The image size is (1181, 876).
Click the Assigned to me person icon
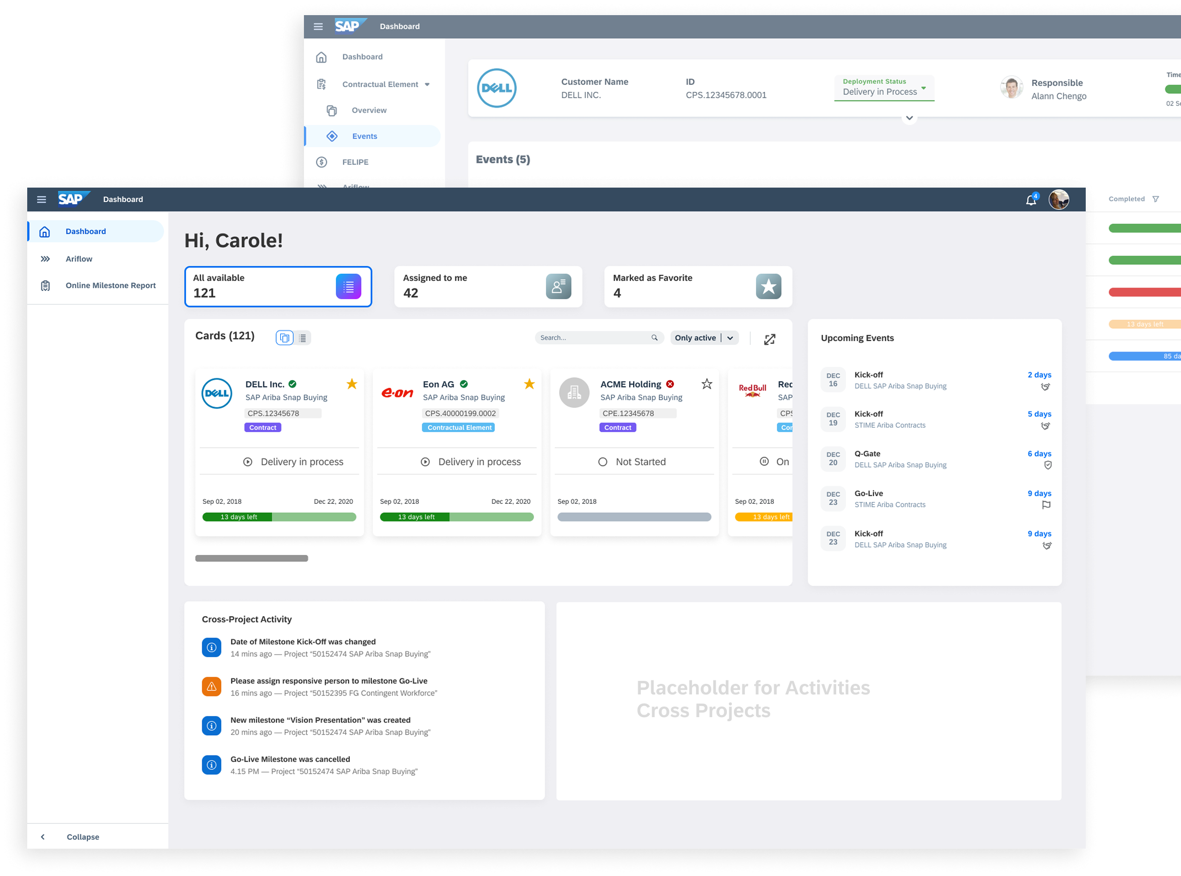[558, 286]
